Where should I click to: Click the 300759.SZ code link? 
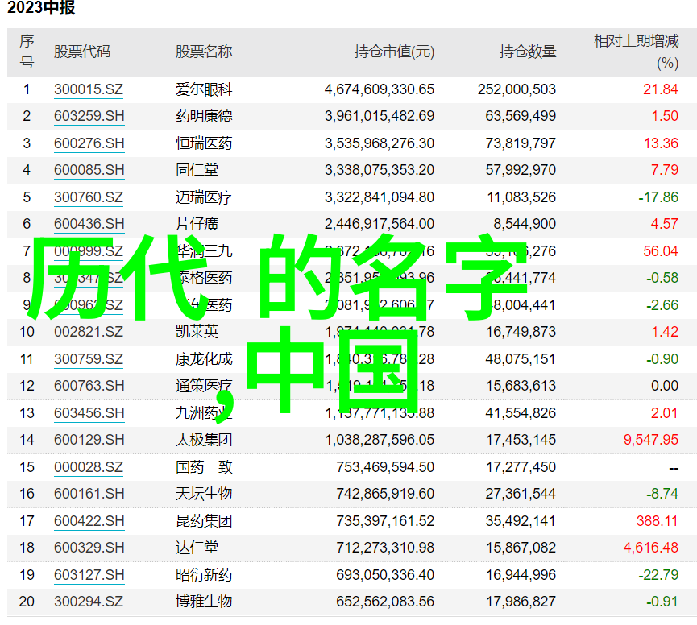pos(89,359)
